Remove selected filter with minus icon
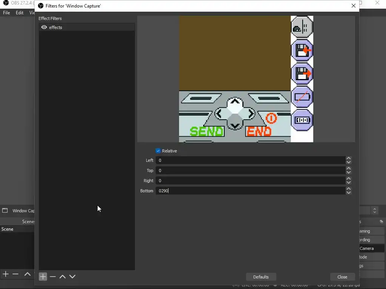The image size is (386, 289). [x=53, y=277]
